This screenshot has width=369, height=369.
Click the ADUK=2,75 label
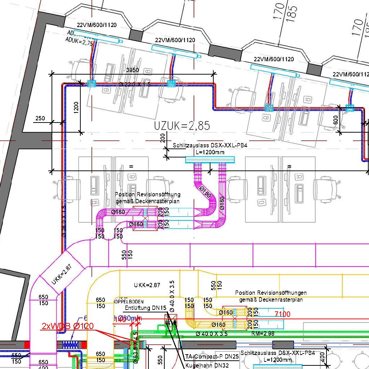(x=79, y=42)
